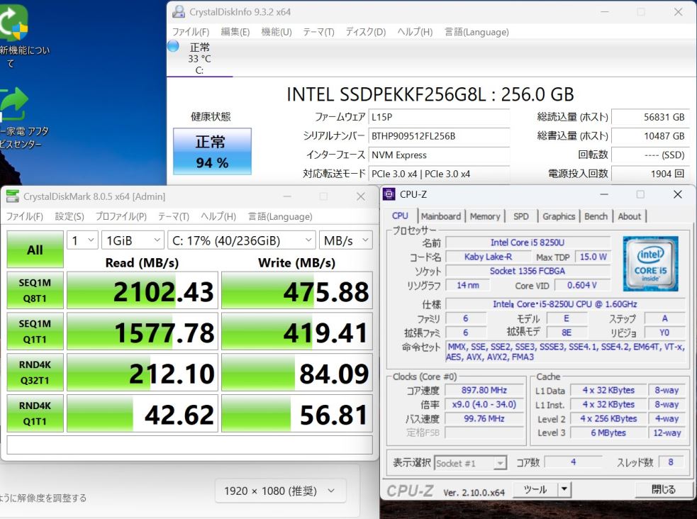The width and height of the screenshot is (697, 519).
Task: Open test count dropdown showing 1
Action: pyautogui.click(x=82, y=240)
